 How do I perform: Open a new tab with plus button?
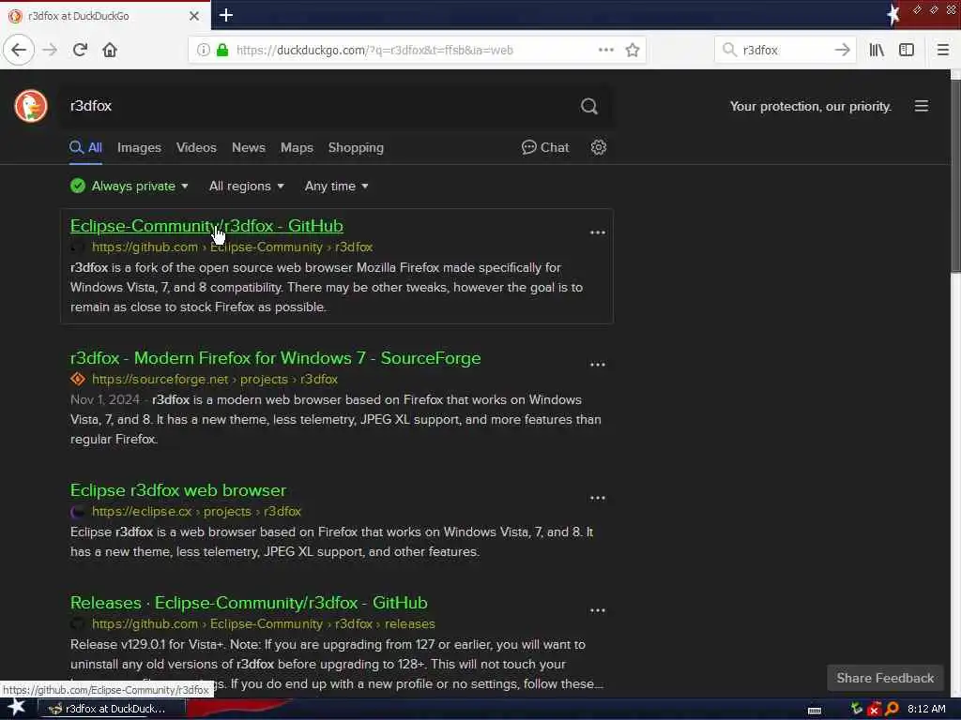(x=225, y=15)
